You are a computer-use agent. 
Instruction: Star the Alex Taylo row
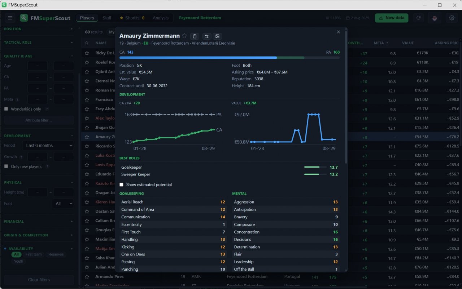(x=87, y=118)
